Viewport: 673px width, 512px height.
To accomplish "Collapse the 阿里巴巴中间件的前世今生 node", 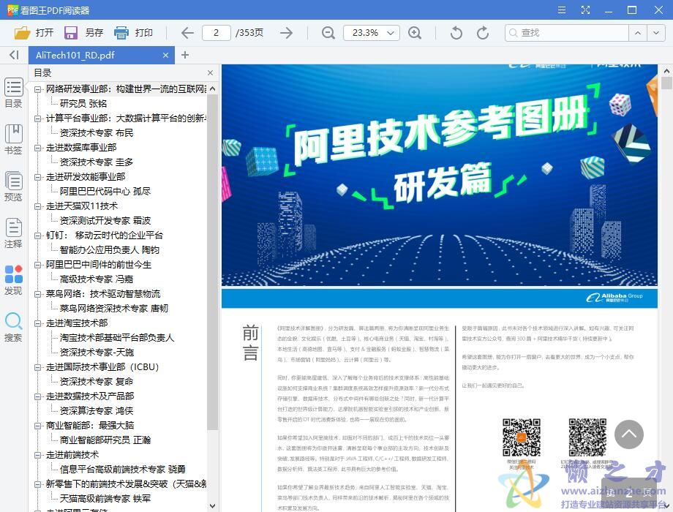I will point(38,265).
